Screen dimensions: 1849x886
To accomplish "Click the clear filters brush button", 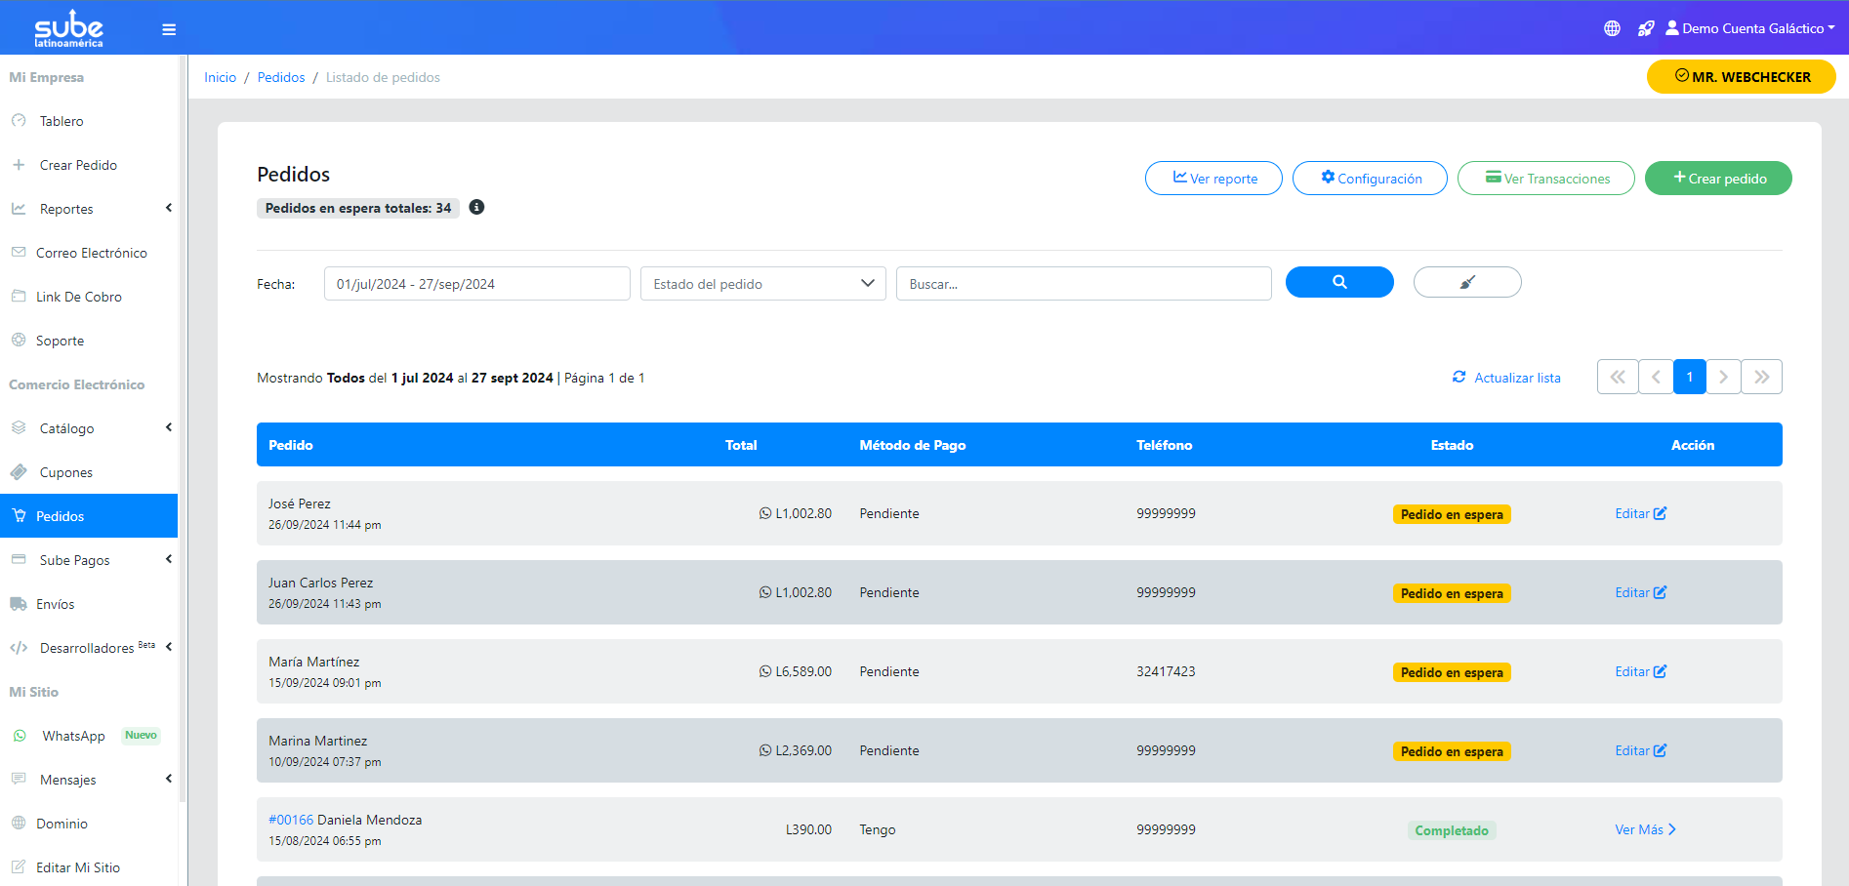I will [1467, 282].
